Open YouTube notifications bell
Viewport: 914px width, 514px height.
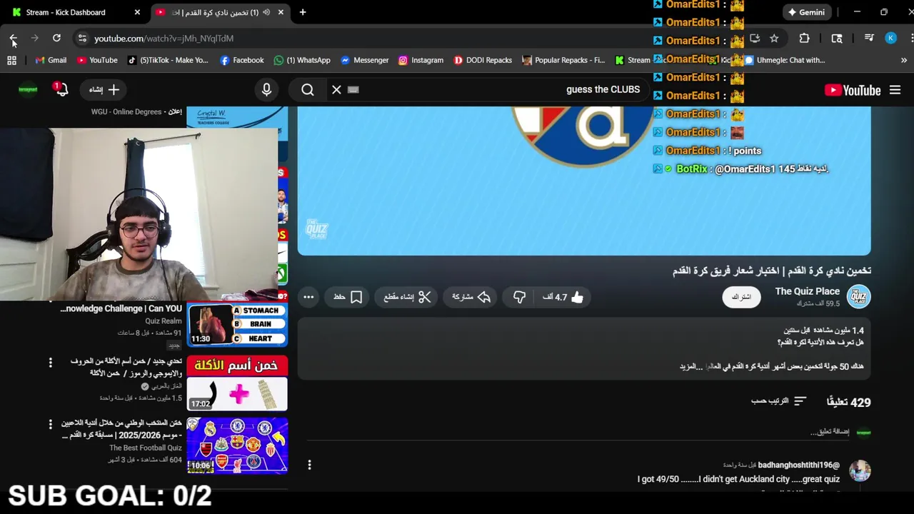pyautogui.click(x=61, y=89)
